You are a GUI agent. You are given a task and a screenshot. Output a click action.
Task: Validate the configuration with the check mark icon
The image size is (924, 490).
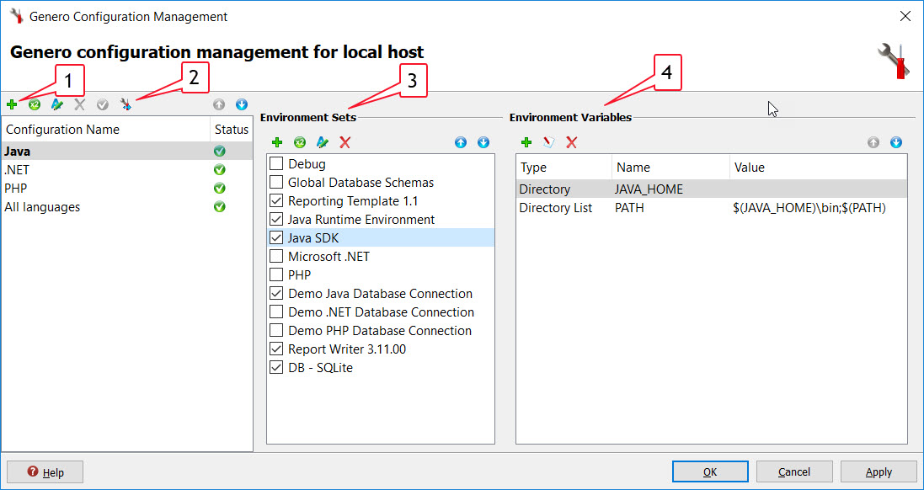click(x=102, y=104)
